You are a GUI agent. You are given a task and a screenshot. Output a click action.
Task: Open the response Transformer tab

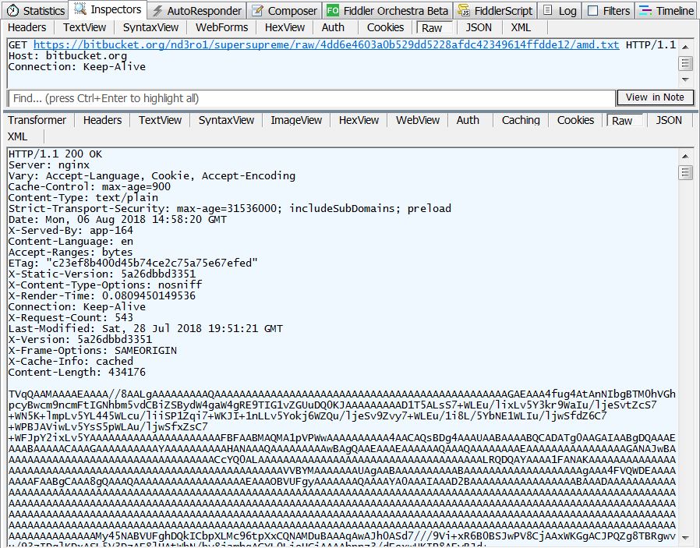(37, 121)
